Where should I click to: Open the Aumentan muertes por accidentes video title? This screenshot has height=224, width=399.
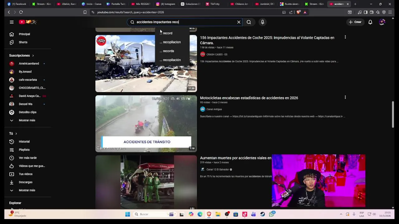click(236, 158)
